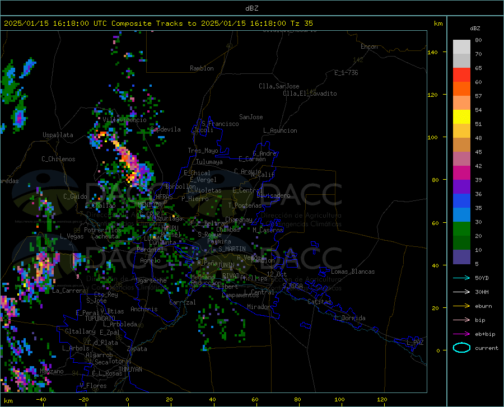Click the 'Ugarteche' map label
This screenshot has height=407, width=504.
pos(151,280)
